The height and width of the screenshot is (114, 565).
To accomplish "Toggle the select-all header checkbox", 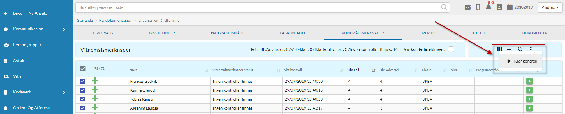I will point(83,69).
